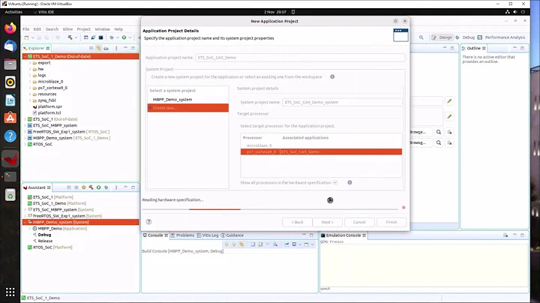The width and height of the screenshot is (540, 303).
Task: Click green run icon in Assistant toolbar
Action: pyautogui.click(x=99, y=187)
